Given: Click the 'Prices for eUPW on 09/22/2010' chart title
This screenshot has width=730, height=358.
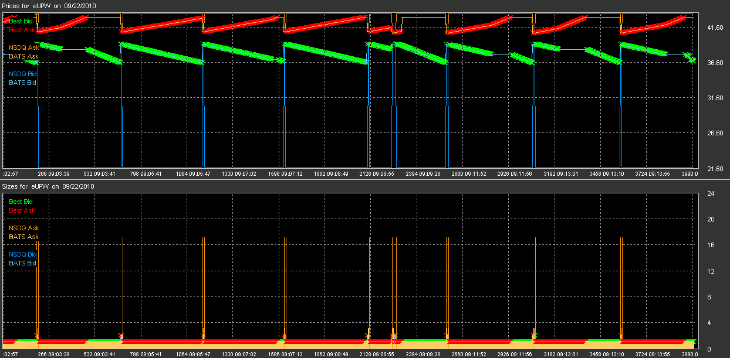Looking at the screenshot, I should click(x=50, y=5).
